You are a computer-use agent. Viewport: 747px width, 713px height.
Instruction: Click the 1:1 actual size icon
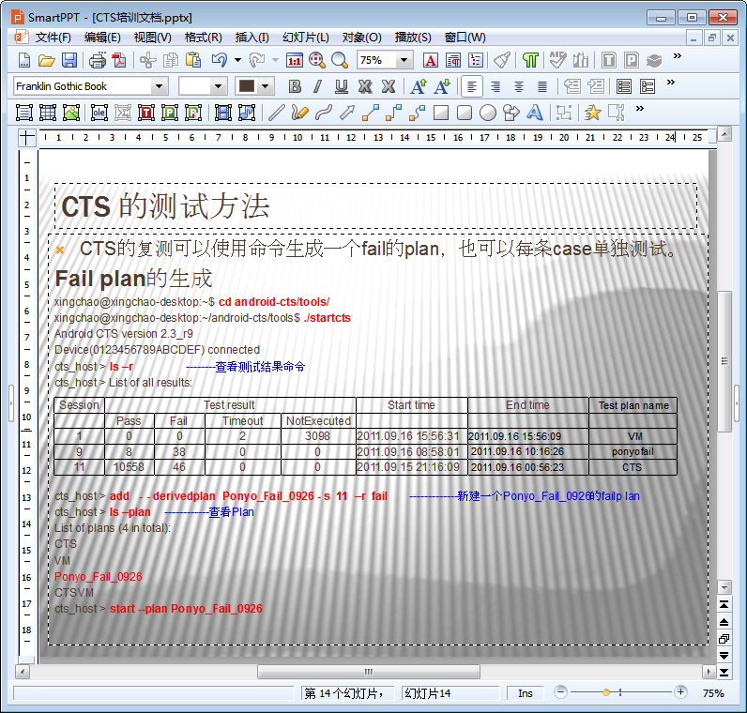pos(295,60)
